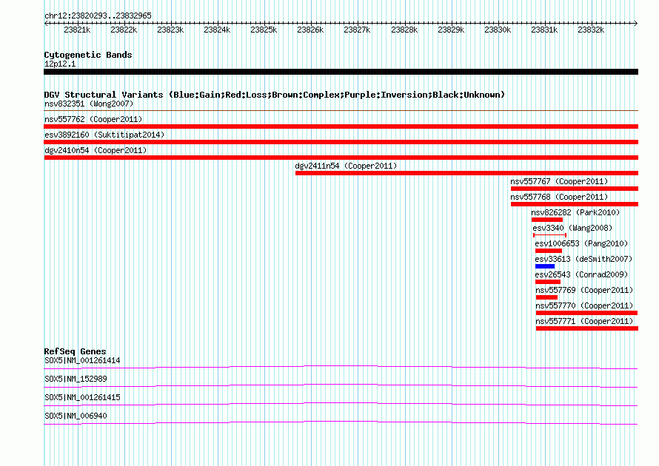Open variant nsv557762 (Cooper2011)
This screenshot has height=466, width=659.
tap(93, 119)
